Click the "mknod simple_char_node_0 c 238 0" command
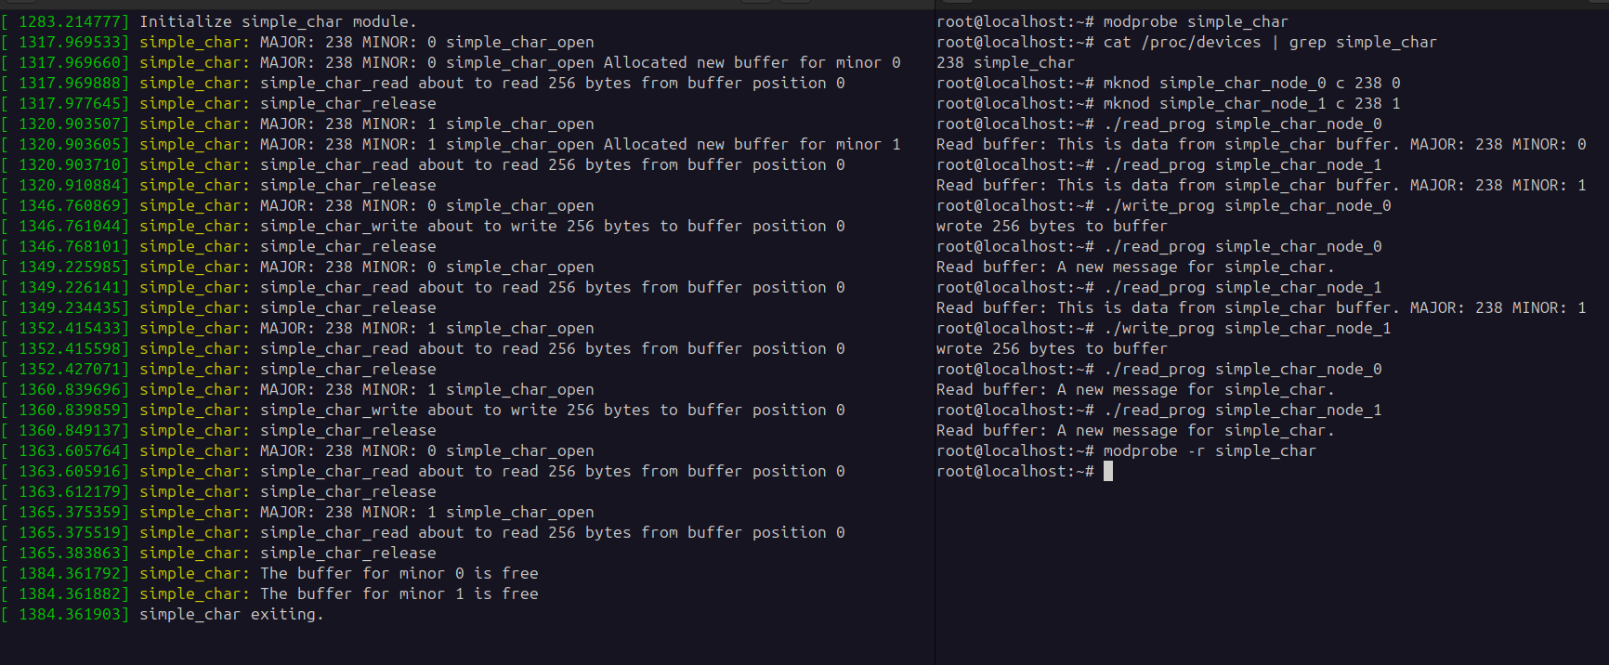 point(1251,84)
